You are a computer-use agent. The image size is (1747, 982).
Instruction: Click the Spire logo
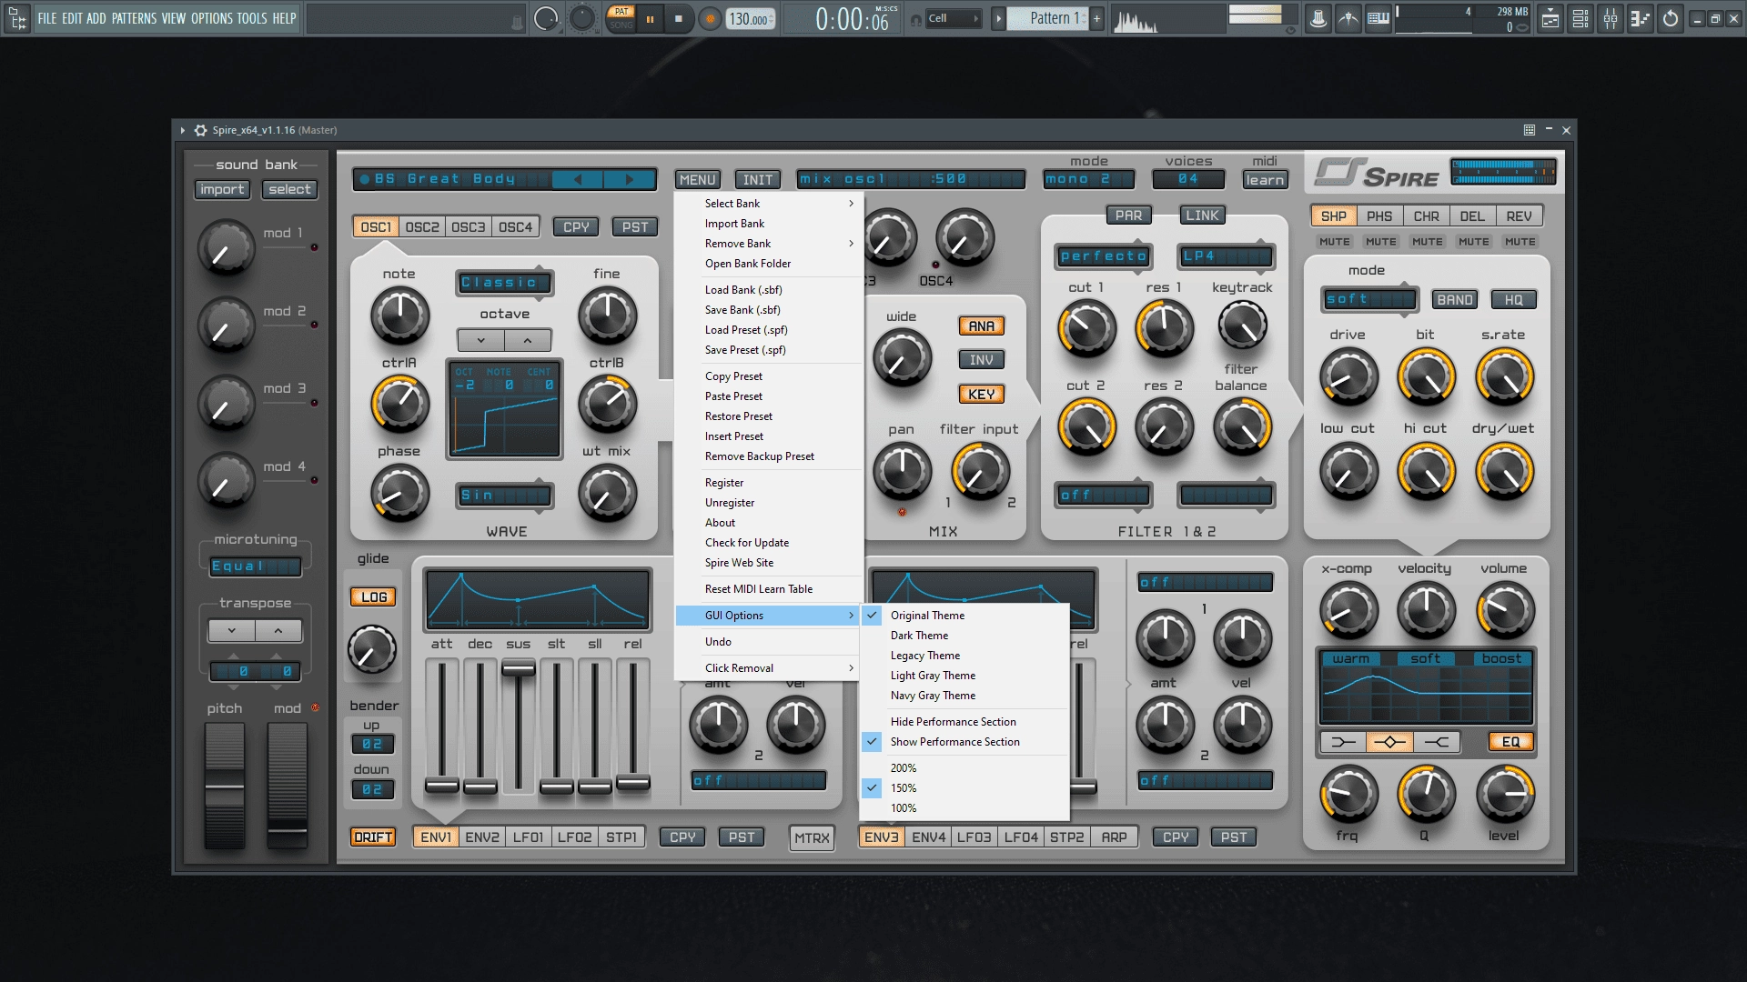coord(1377,173)
